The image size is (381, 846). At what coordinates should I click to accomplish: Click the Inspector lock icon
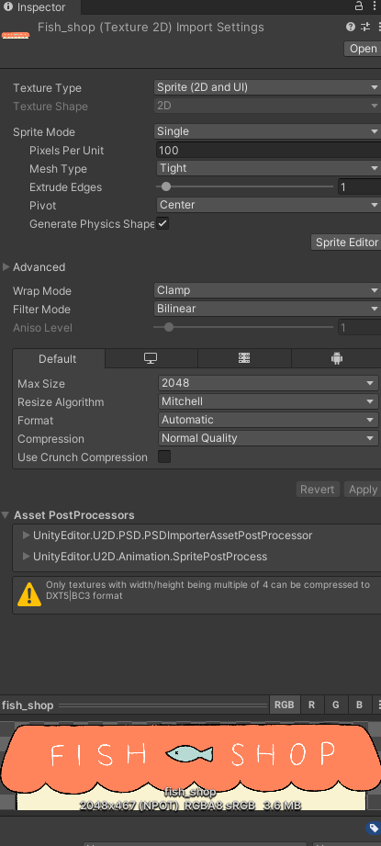pos(358,6)
